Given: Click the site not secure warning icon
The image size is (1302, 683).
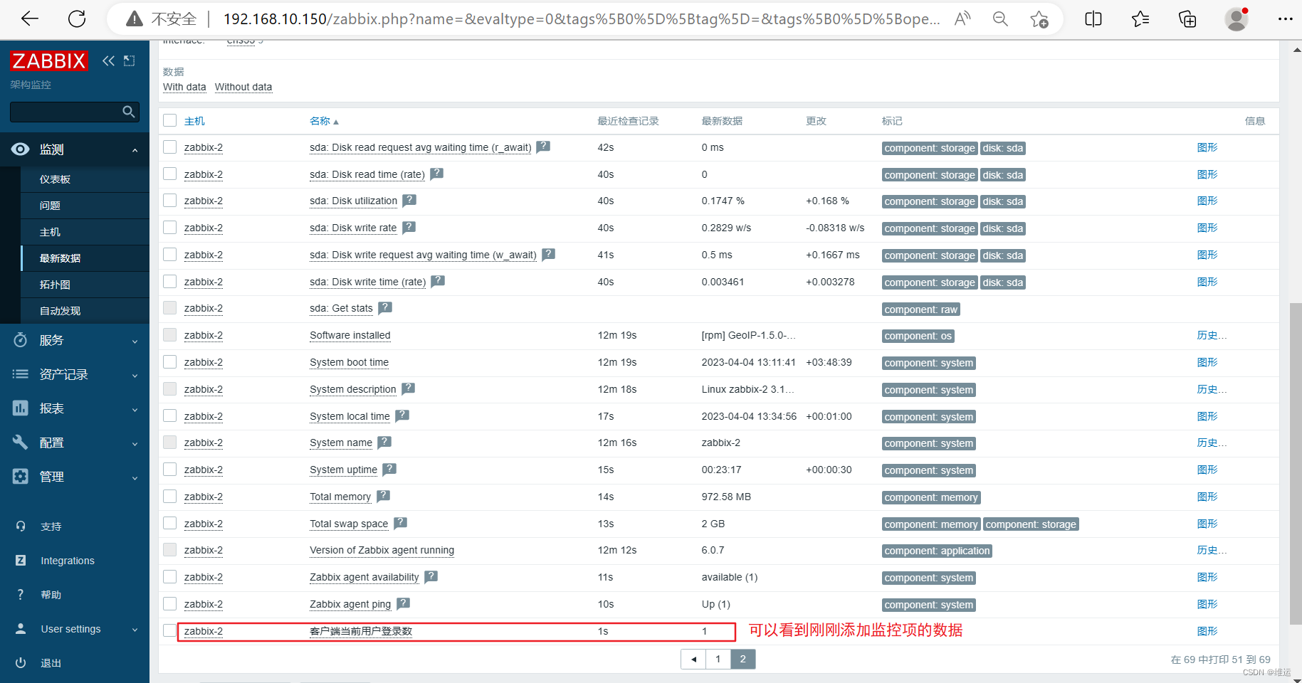Looking at the screenshot, I should pos(134,19).
